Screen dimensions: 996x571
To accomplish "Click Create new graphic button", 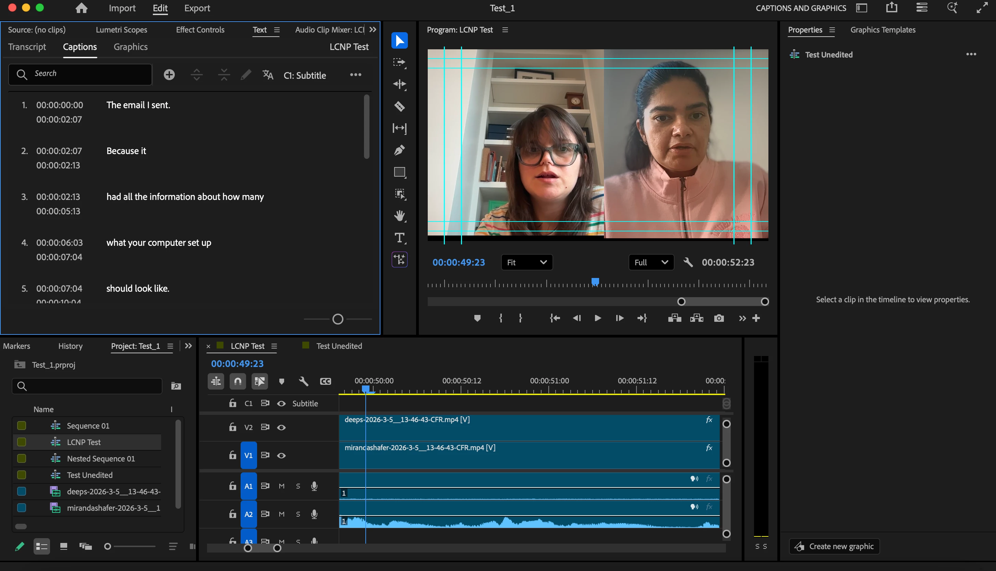I will click(x=834, y=546).
